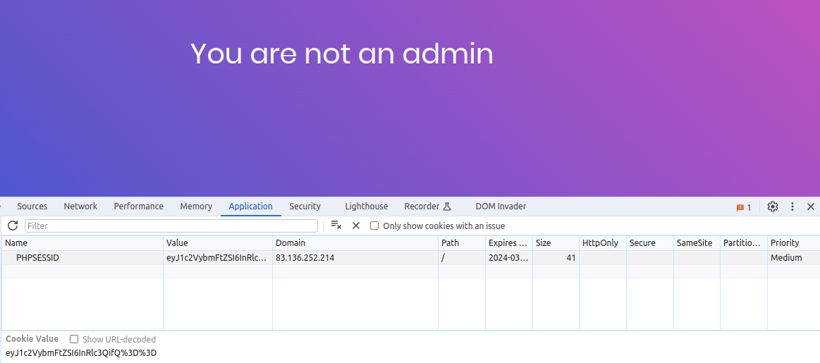
Task: Click the refresh cookies icon
Action: tap(13, 226)
